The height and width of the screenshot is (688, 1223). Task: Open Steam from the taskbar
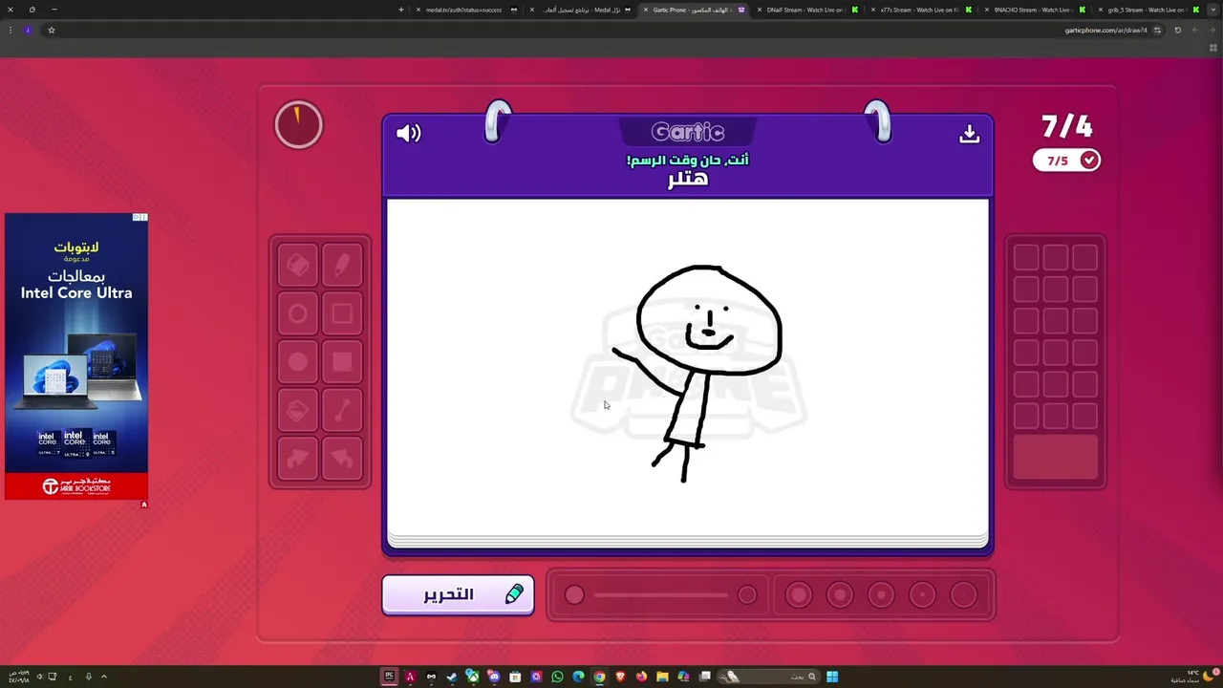pyautogui.click(x=452, y=677)
